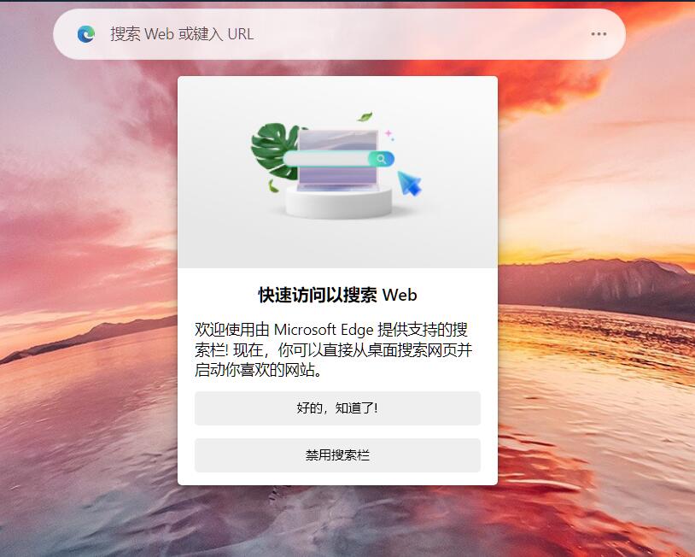Click the small floating leaf above the laptop

[365, 117]
